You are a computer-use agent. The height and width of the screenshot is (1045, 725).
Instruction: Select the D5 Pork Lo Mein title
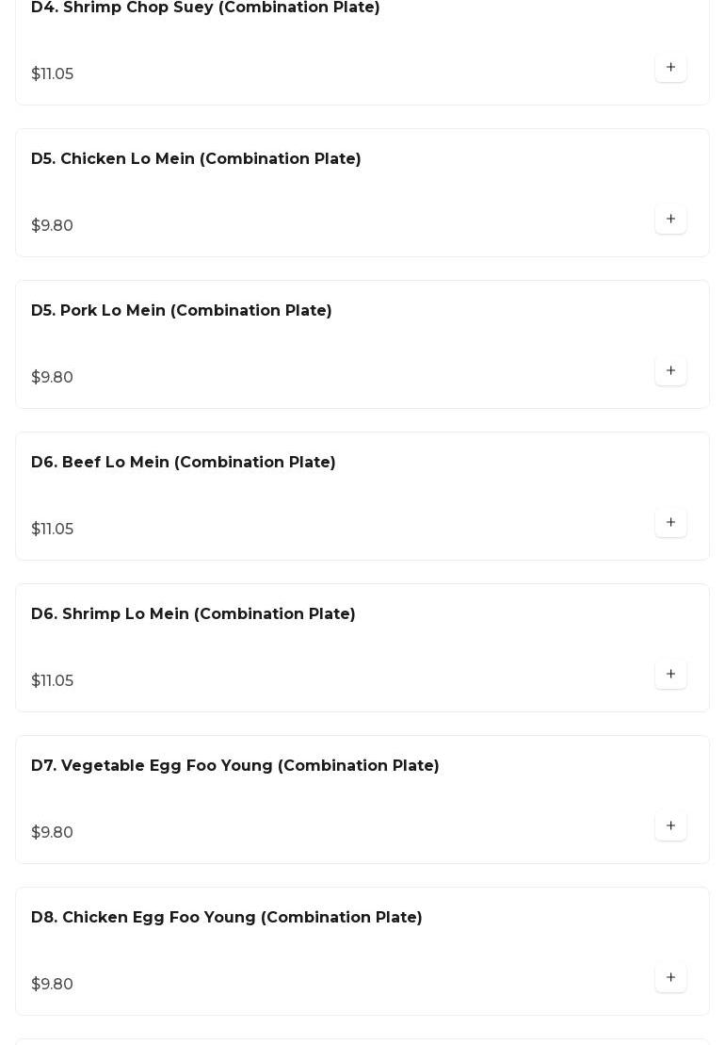click(182, 311)
